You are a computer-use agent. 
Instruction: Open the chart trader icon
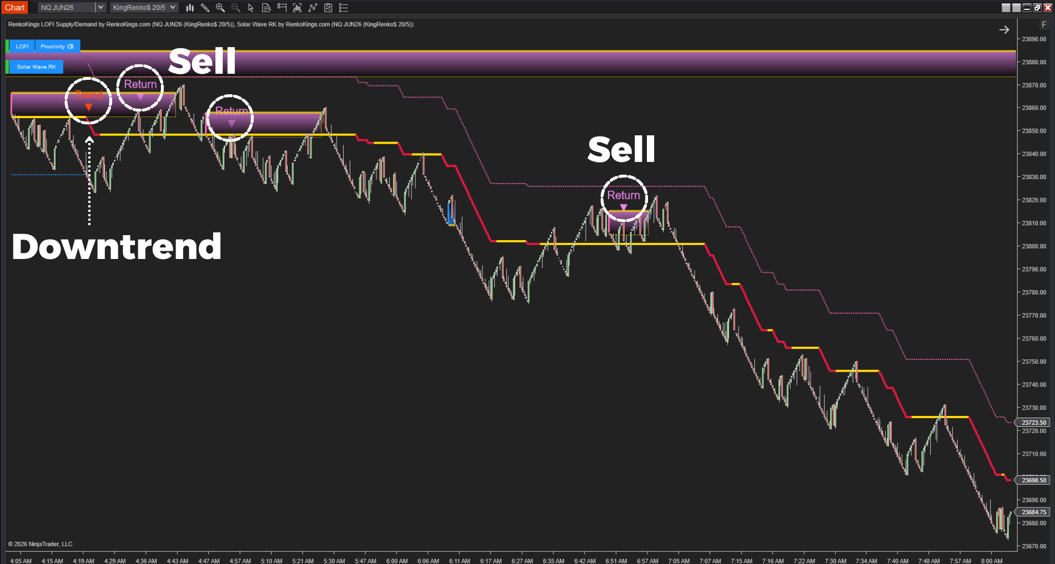282,8
